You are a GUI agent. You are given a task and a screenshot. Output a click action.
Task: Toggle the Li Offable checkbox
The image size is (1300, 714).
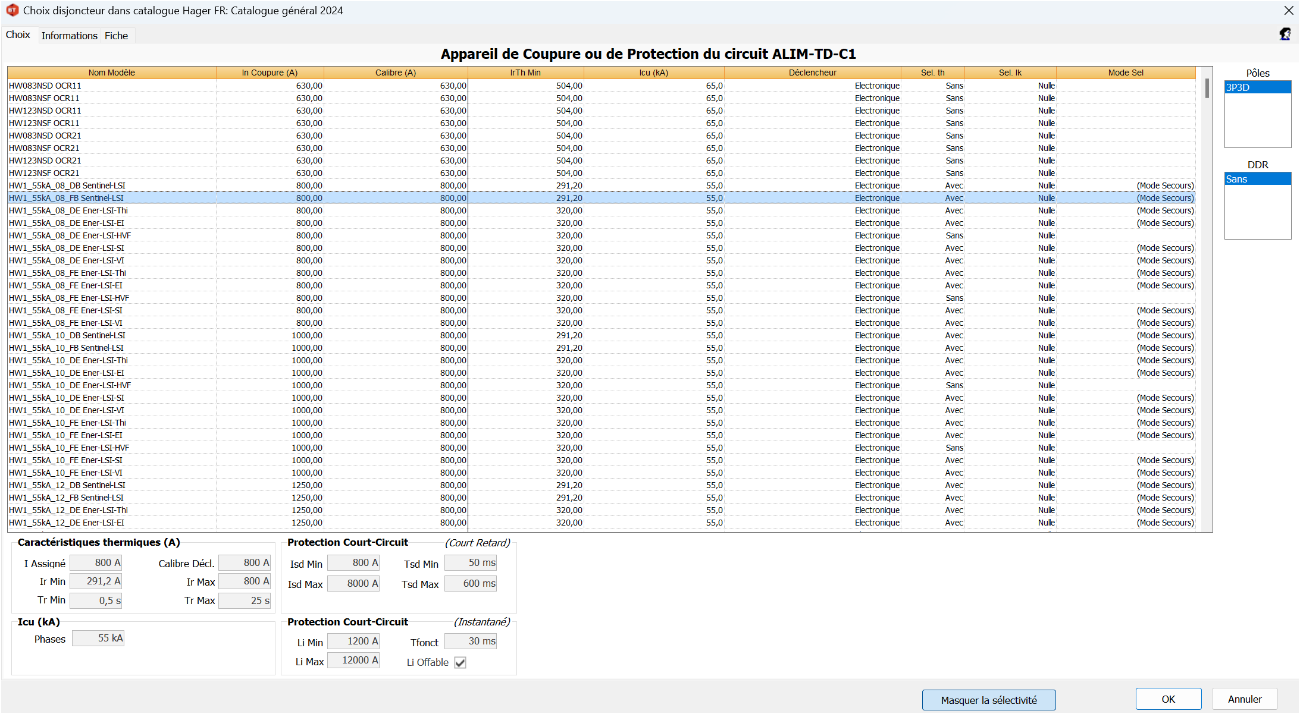460,662
